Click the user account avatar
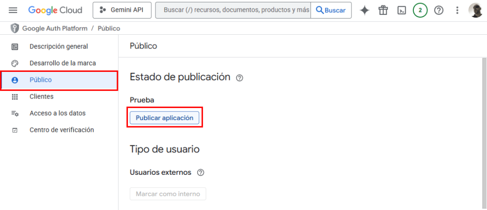This screenshot has width=487, height=210. pyautogui.click(x=475, y=10)
